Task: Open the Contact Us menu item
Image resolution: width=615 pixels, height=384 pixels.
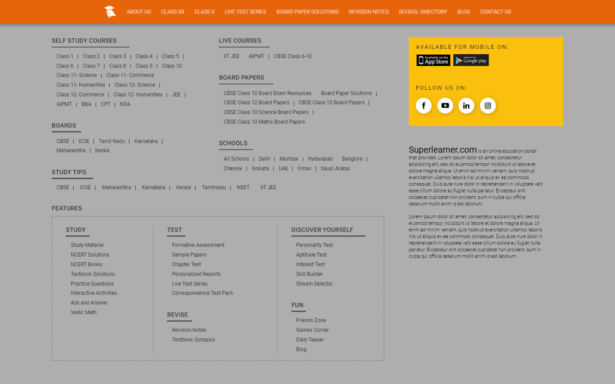Action: [x=496, y=12]
